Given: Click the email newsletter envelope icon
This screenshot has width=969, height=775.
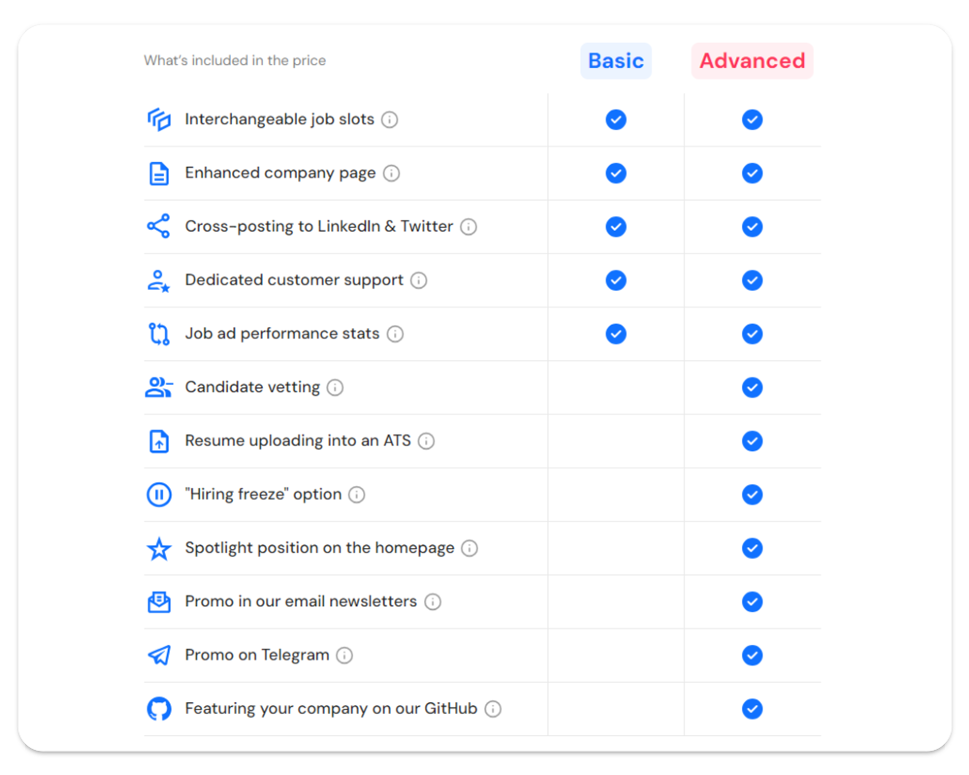Looking at the screenshot, I should pos(159,603).
